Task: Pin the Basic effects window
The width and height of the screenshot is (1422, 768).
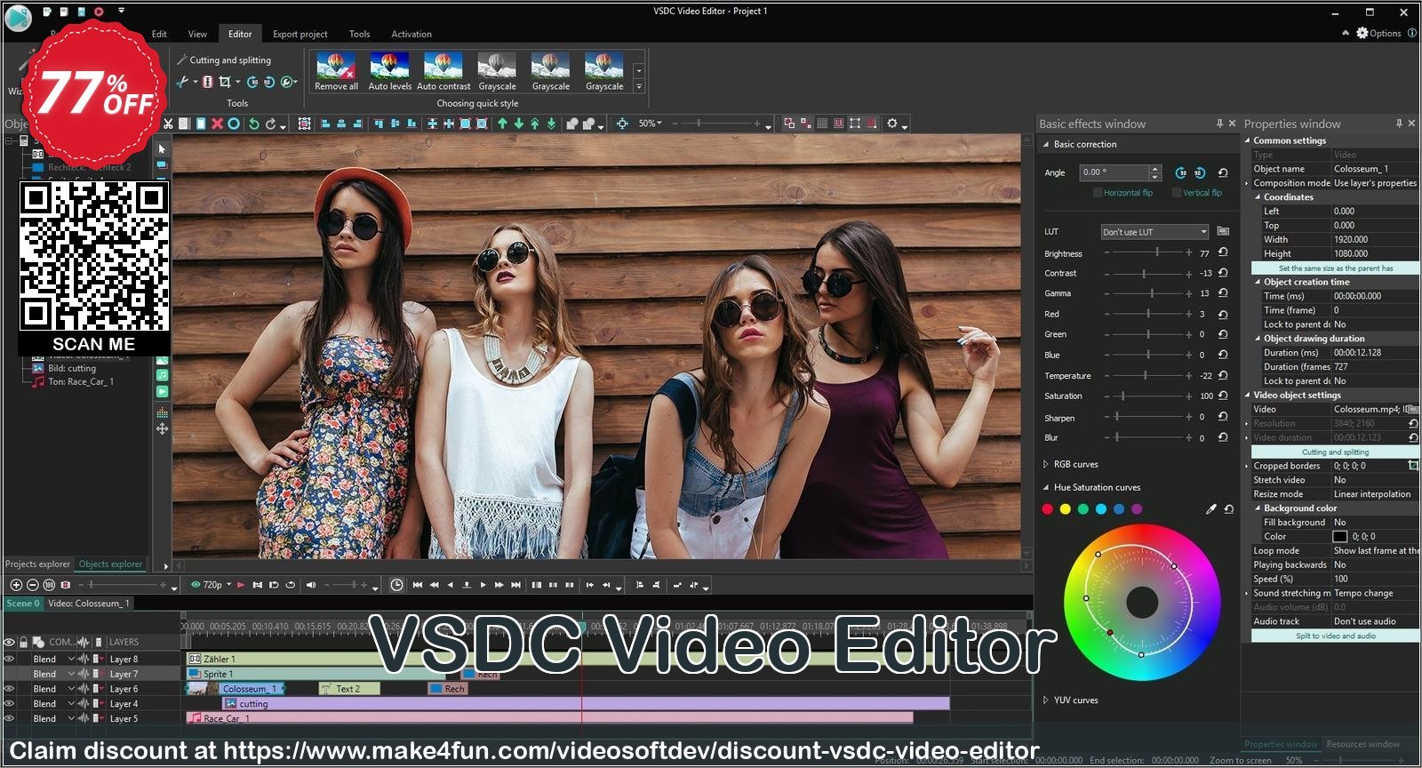Action: coord(1219,124)
